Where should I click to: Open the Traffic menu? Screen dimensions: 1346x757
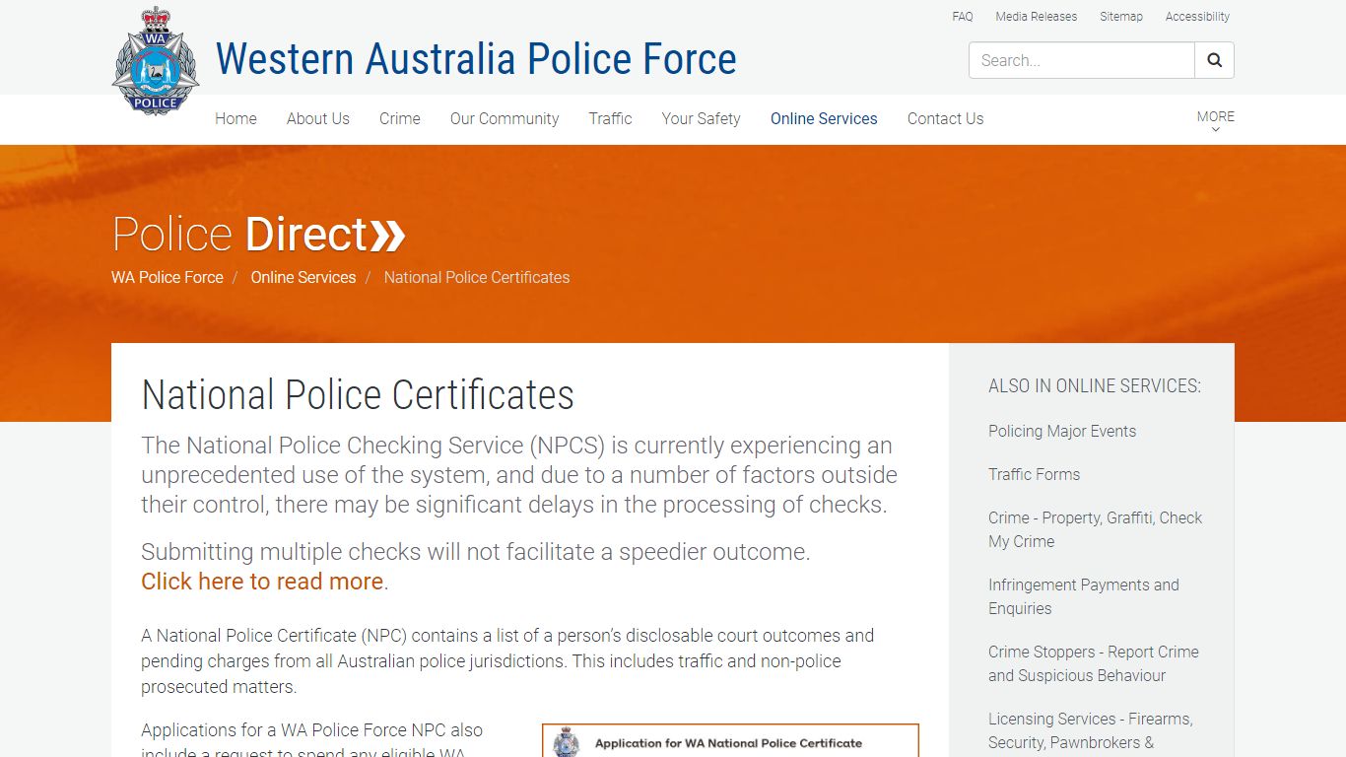[x=610, y=118]
